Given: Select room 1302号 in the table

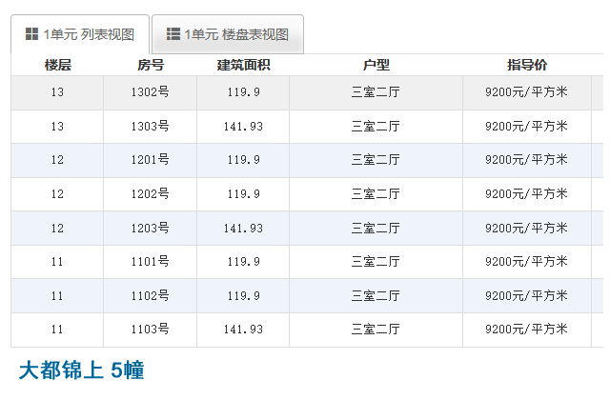Looking at the screenshot, I should pos(150,92).
